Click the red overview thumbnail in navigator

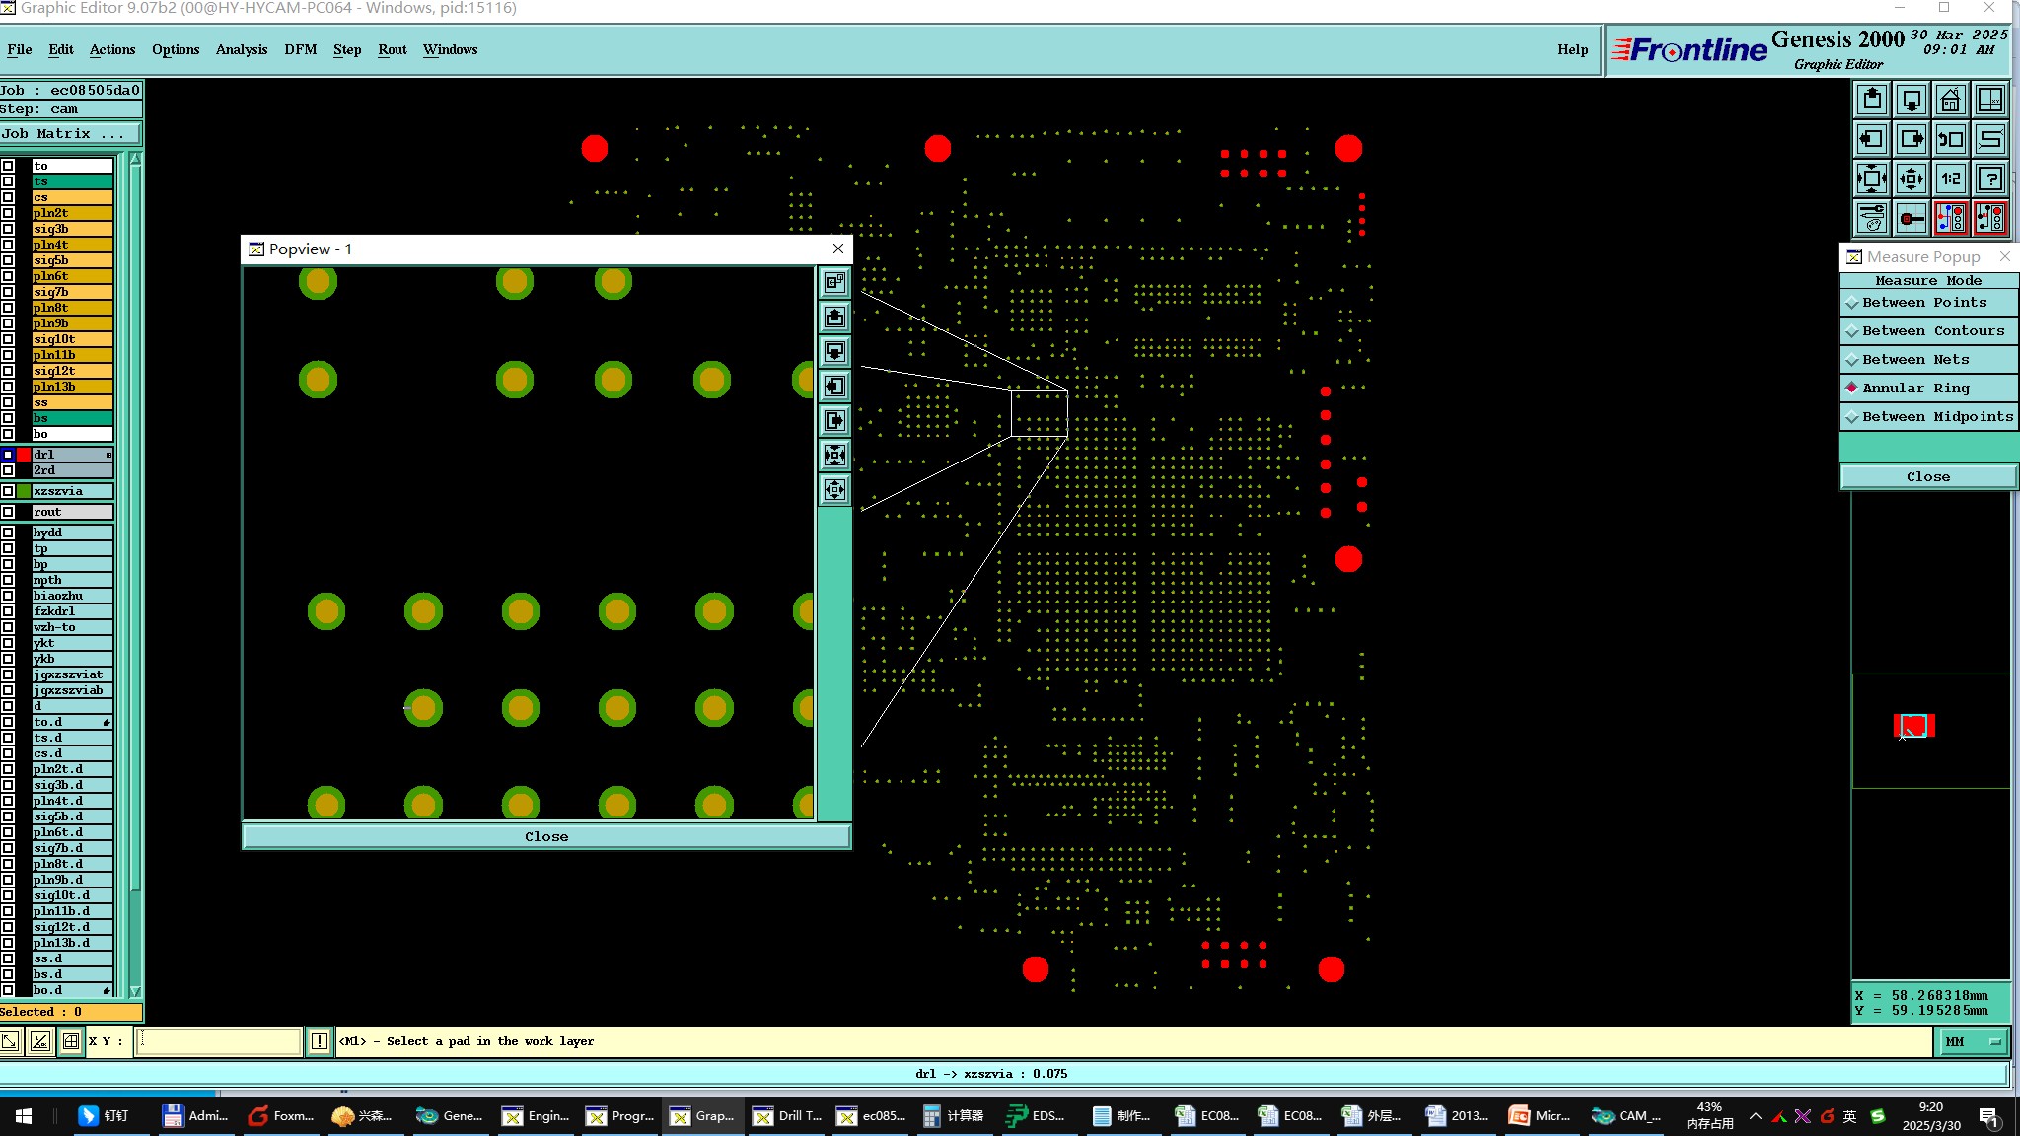[1913, 726]
